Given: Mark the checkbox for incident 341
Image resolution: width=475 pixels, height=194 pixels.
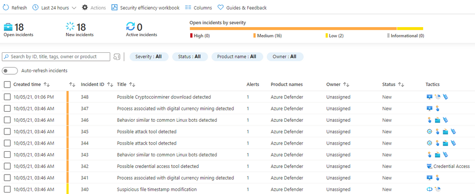Looking at the screenshot, I should pos(7,178).
